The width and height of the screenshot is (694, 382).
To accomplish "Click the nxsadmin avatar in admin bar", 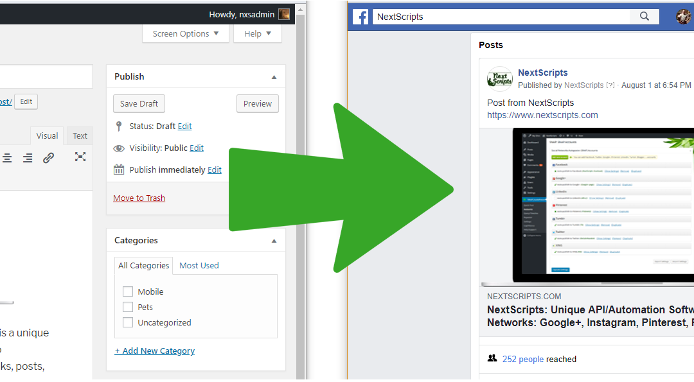I will click(x=284, y=14).
